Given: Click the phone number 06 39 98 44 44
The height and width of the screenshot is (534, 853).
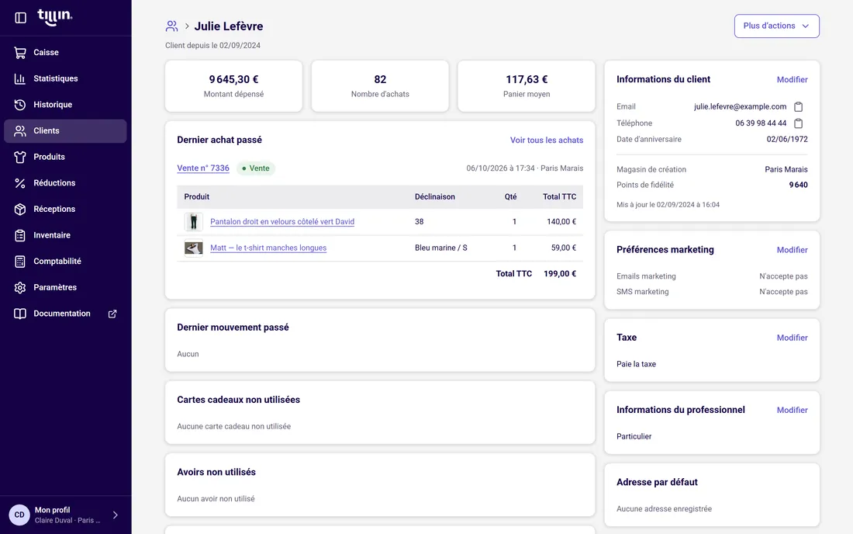Looking at the screenshot, I should tap(761, 123).
